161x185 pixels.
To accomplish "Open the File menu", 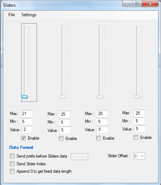I will [x=12, y=15].
